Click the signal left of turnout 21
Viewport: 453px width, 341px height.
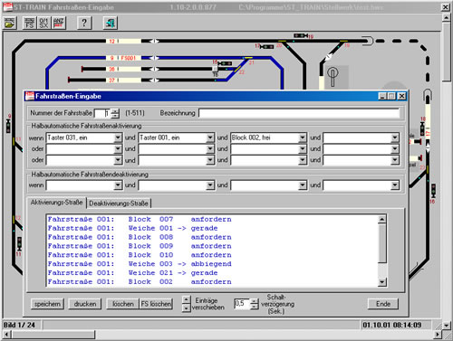pos(225,63)
